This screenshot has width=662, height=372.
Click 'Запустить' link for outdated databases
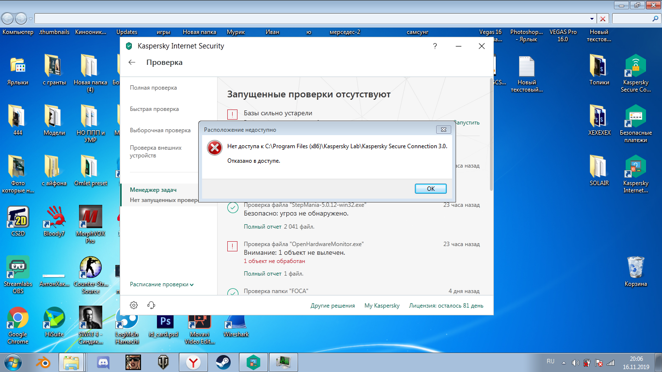pos(466,123)
